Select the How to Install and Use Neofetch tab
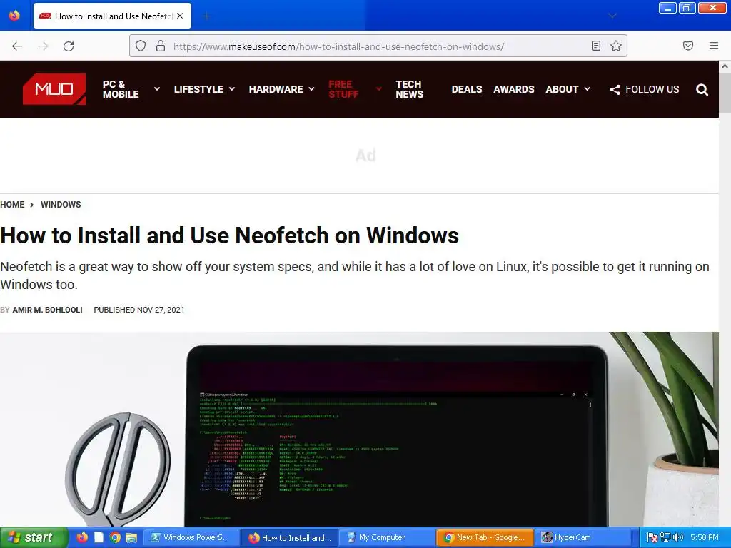 pyautogui.click(x=112, y=16)
